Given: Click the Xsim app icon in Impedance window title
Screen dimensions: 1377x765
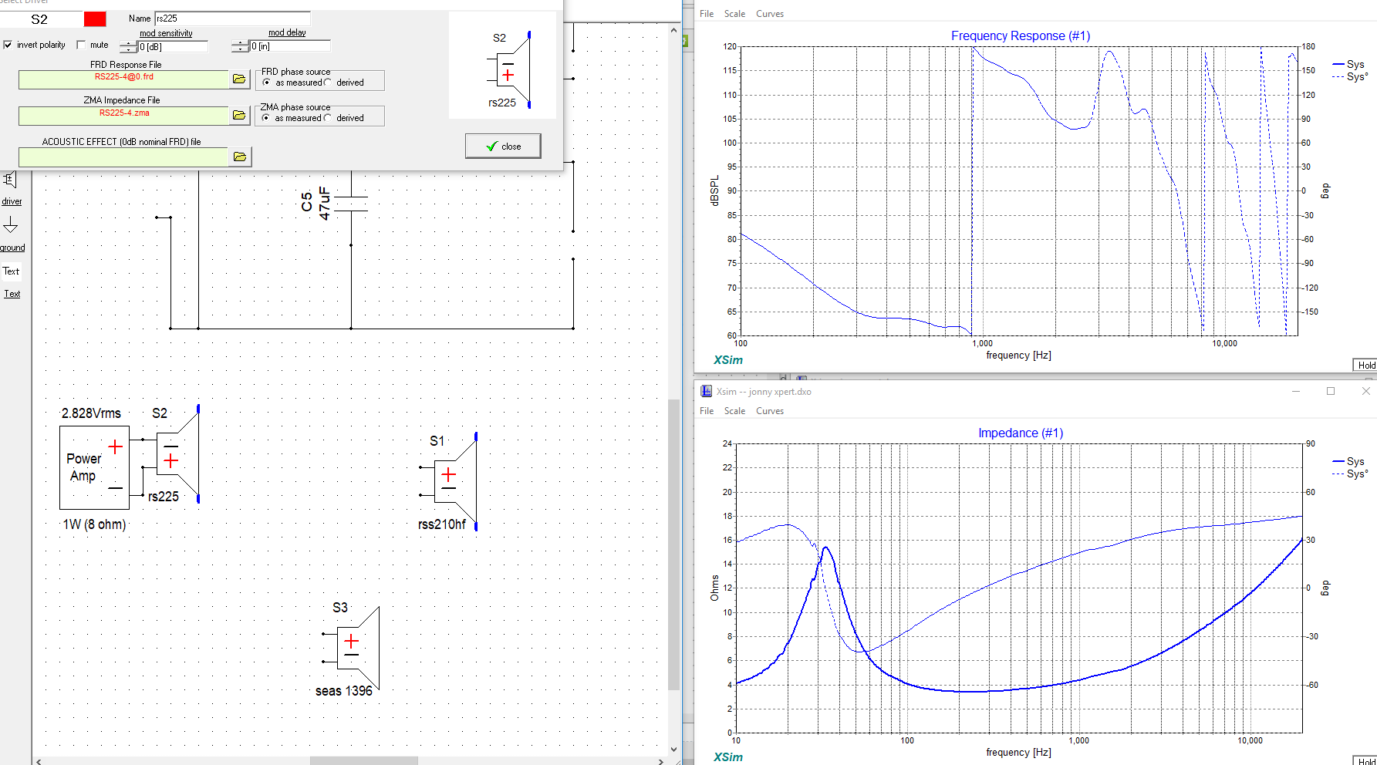Looking at the screenshot, I should [706, 391].
